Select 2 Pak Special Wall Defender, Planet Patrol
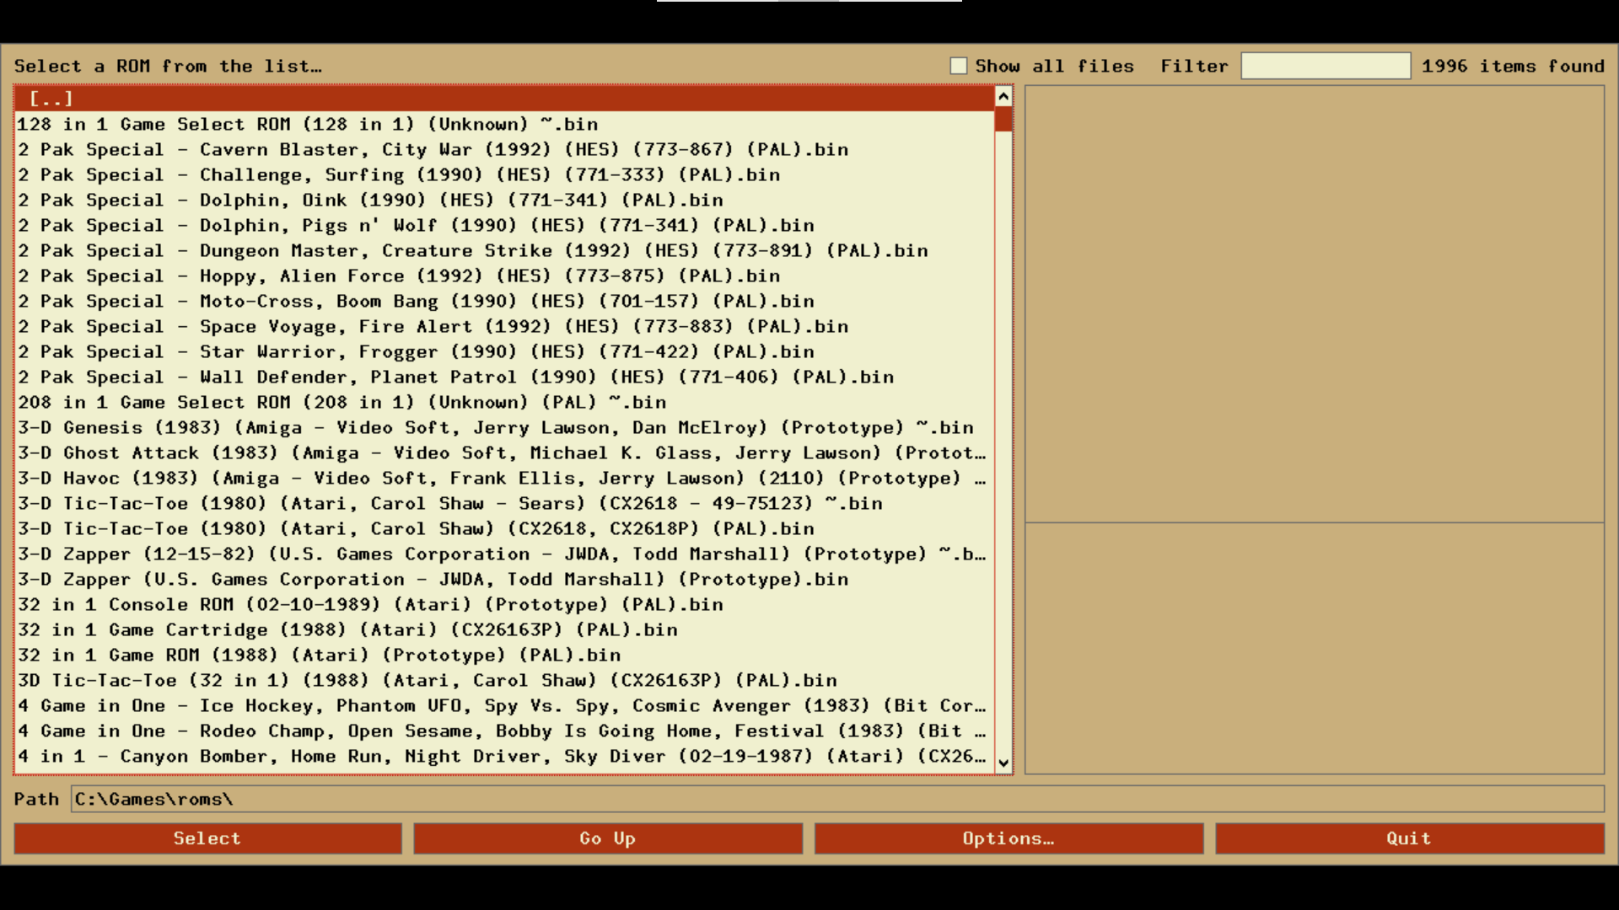 coord(504,377)
